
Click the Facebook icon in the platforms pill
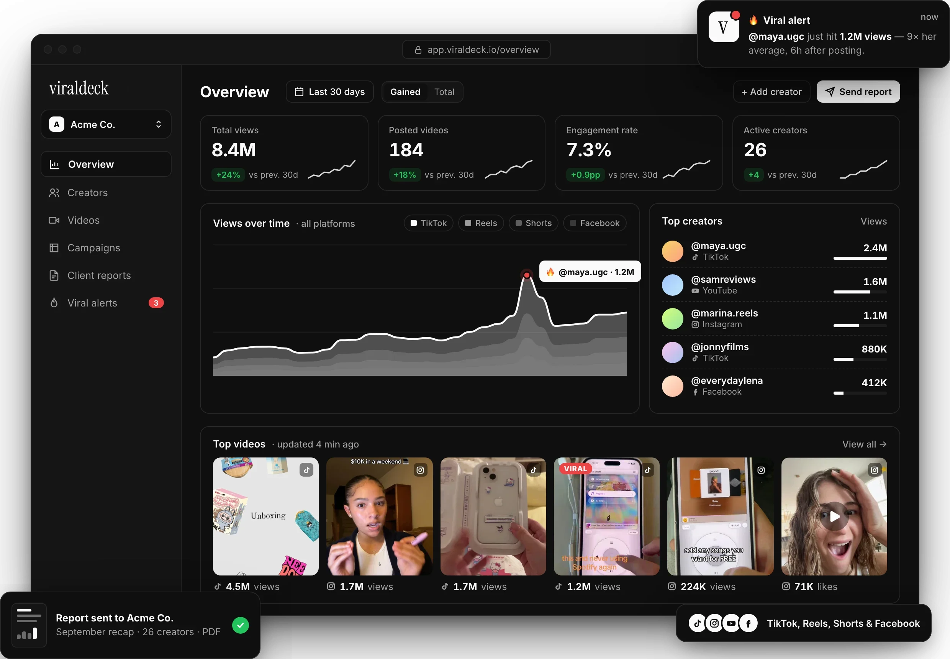pos(748,623)
